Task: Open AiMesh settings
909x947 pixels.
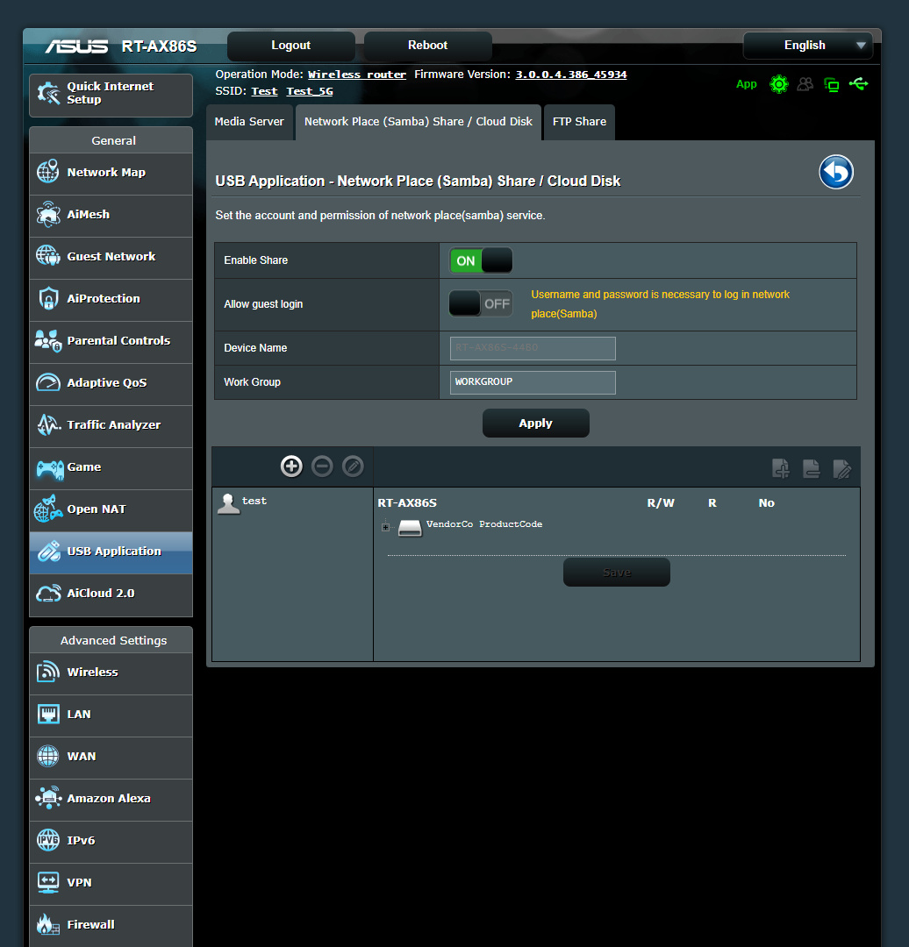Action: pyautogui.click(x=111, y=216)
